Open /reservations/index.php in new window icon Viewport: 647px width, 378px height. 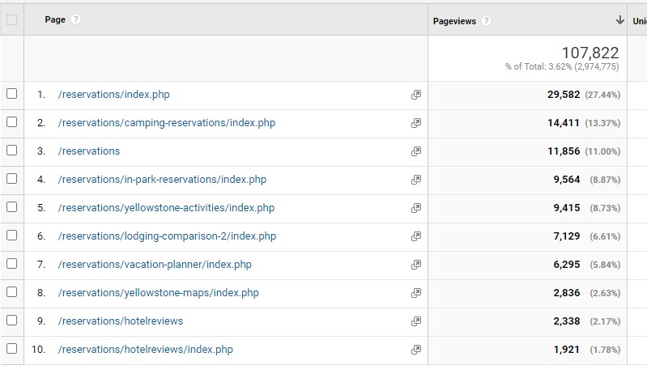coord(416,95)
